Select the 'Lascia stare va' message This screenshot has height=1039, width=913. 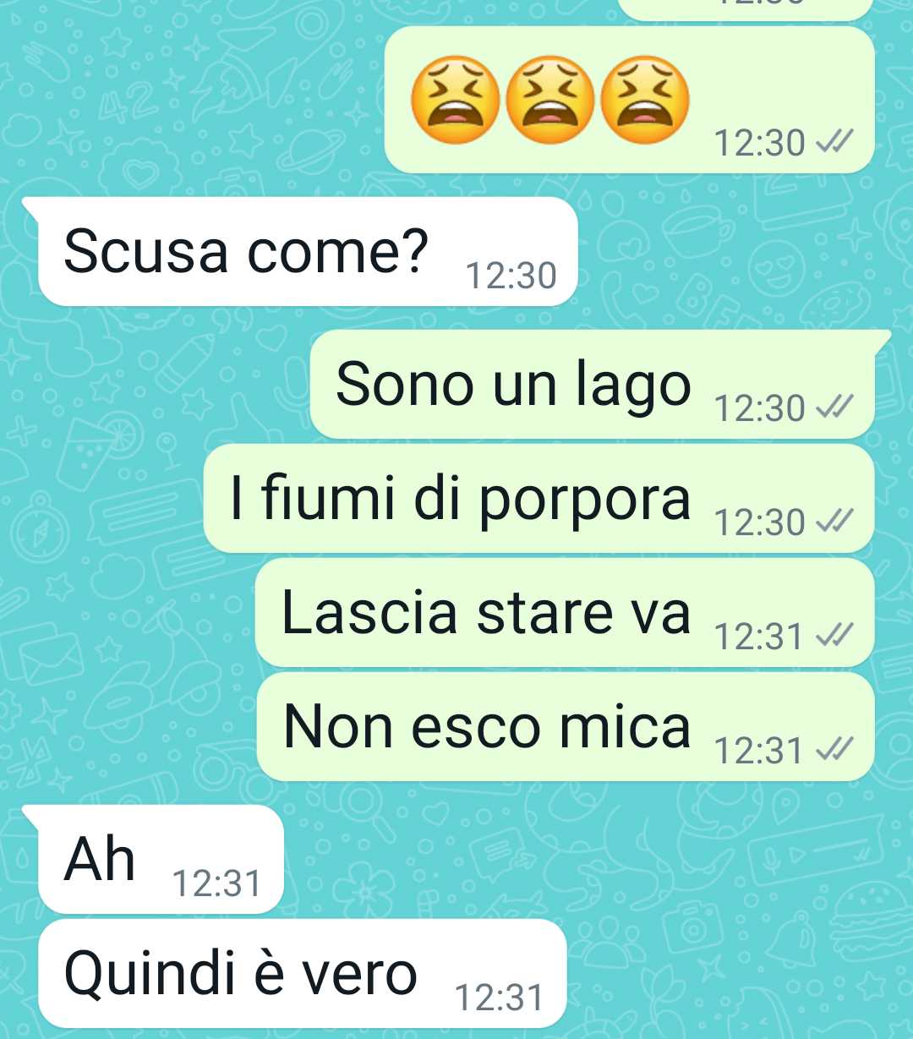pyautogui.click(x=565, y=612)
